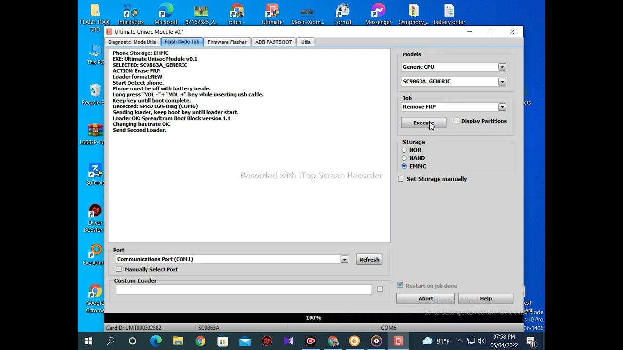Launch Driver Booster from the desktop
The width and height of the screenshot is (623, 350).
coord(94,218)
